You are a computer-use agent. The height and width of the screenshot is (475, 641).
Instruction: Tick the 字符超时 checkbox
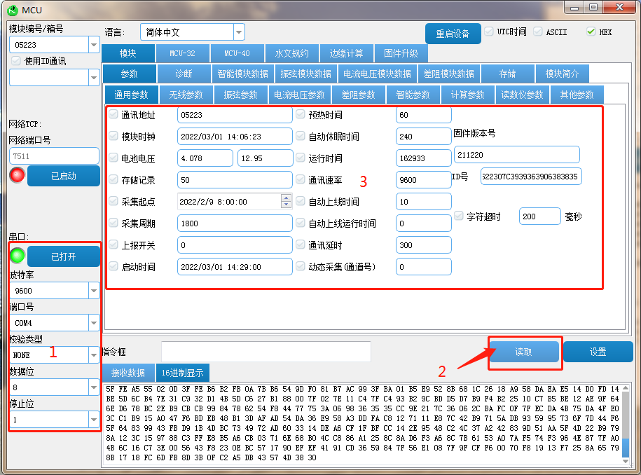(x=460, y=216)
